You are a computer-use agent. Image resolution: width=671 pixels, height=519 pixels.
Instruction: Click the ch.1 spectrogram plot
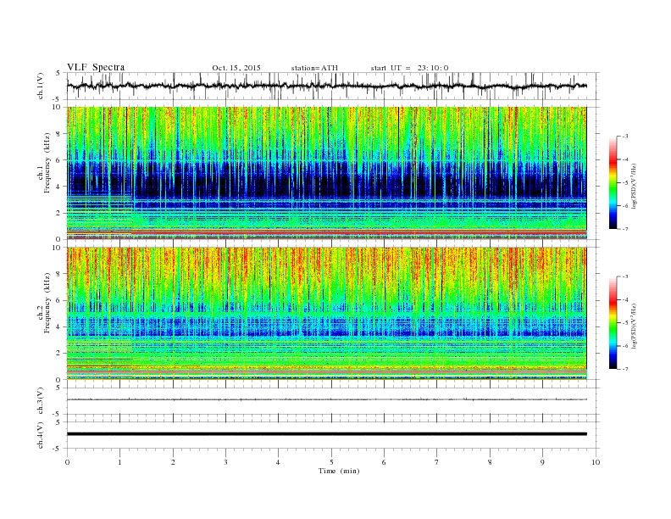point(326,173)
